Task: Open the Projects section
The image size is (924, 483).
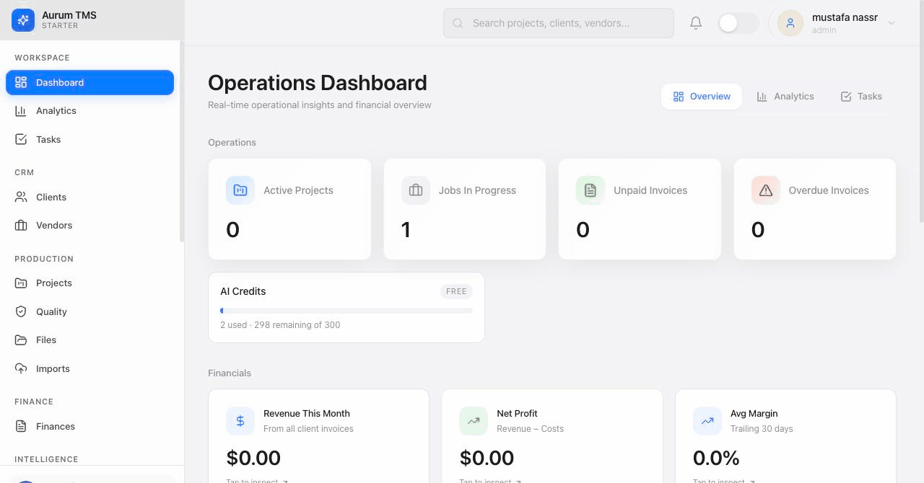Action: click(90, 283)
